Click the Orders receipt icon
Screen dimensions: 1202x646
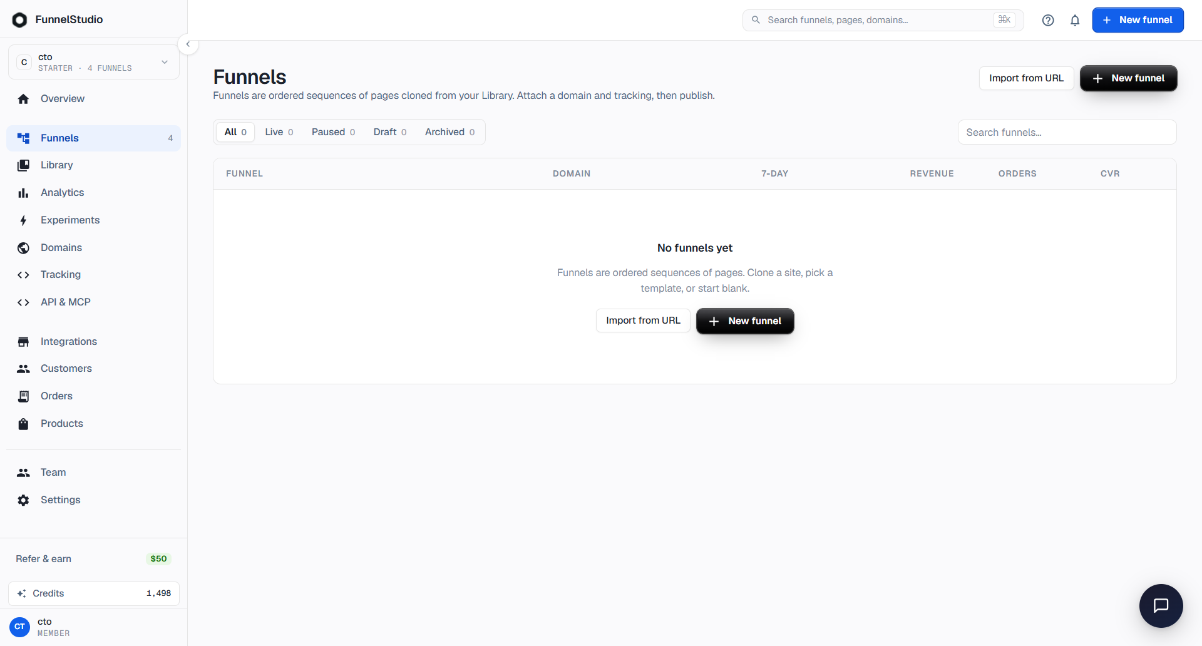[x=23, y=396]
